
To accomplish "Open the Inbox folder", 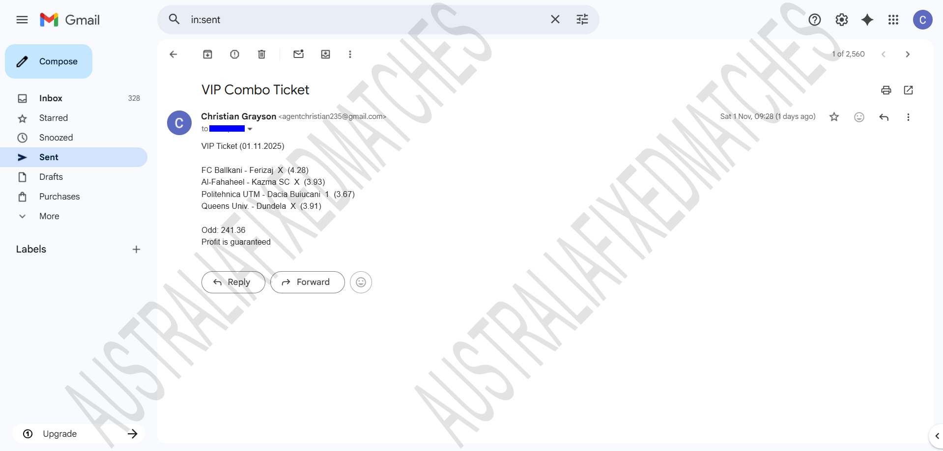I will 74,98.
